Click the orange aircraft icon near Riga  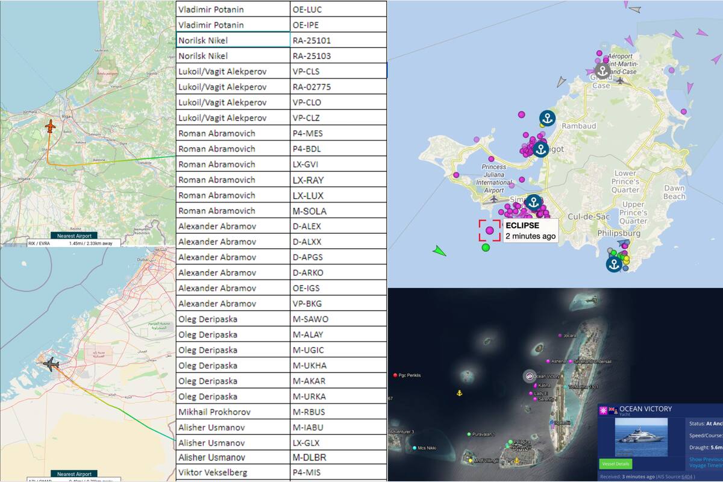50,127
